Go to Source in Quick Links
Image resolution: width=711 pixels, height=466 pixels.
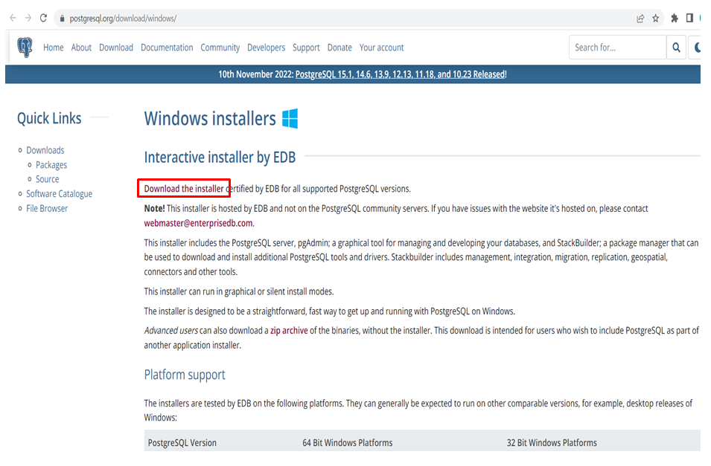[48, 179]
